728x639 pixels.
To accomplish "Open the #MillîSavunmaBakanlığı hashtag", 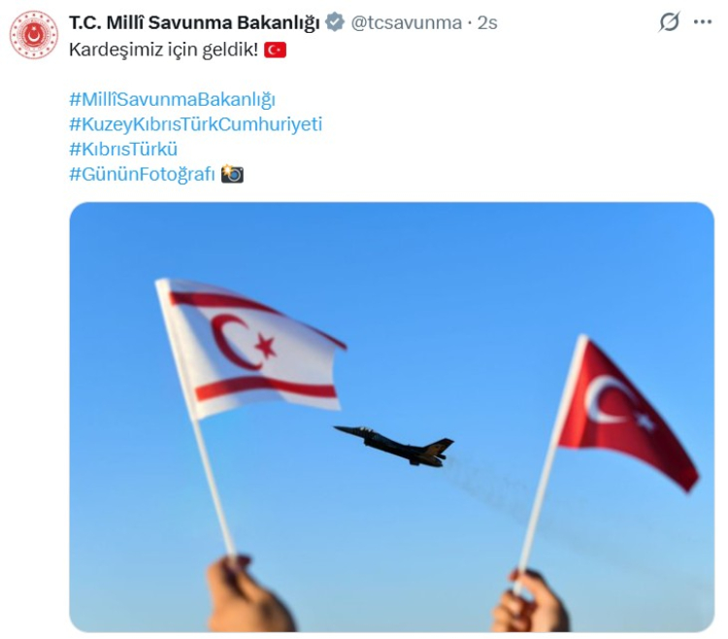I will pyautogui.click(x=172, y=99).
